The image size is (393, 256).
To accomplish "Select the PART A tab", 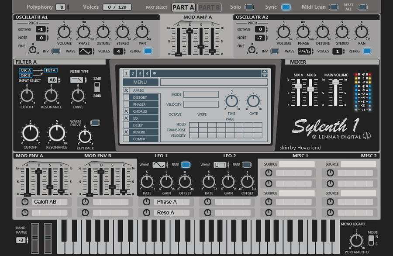I will point(183,7).
